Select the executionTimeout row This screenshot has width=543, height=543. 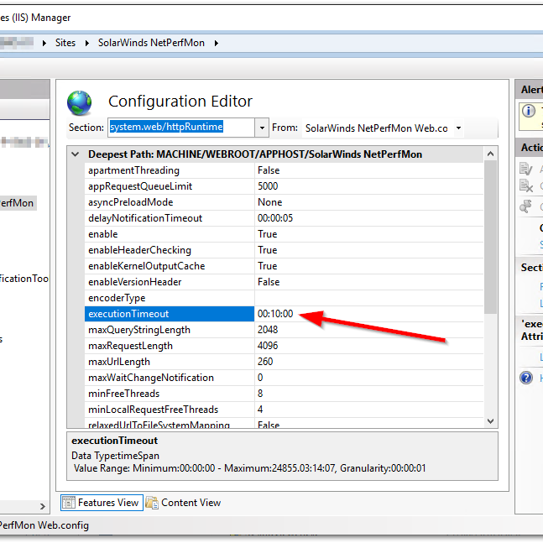pos(284,314)
